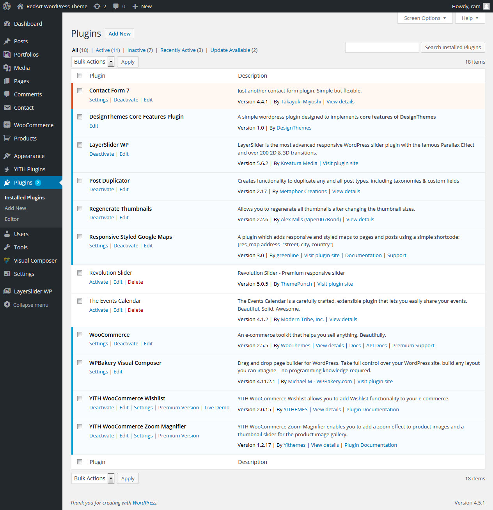The height and width of the screenshot is (510, 493).
Task: Check the Contact Form 7 plugin checkbox
Action: [80, 91]
